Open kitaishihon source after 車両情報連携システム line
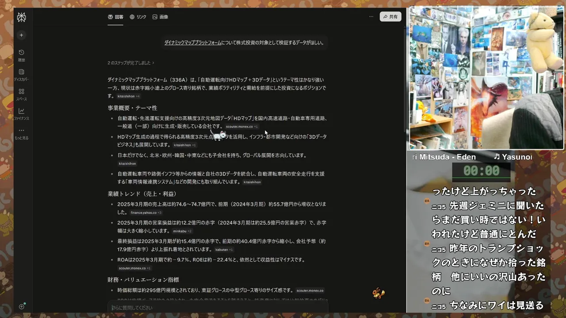The width and height of the screenshot is (566, 318). tap(252, 182)
